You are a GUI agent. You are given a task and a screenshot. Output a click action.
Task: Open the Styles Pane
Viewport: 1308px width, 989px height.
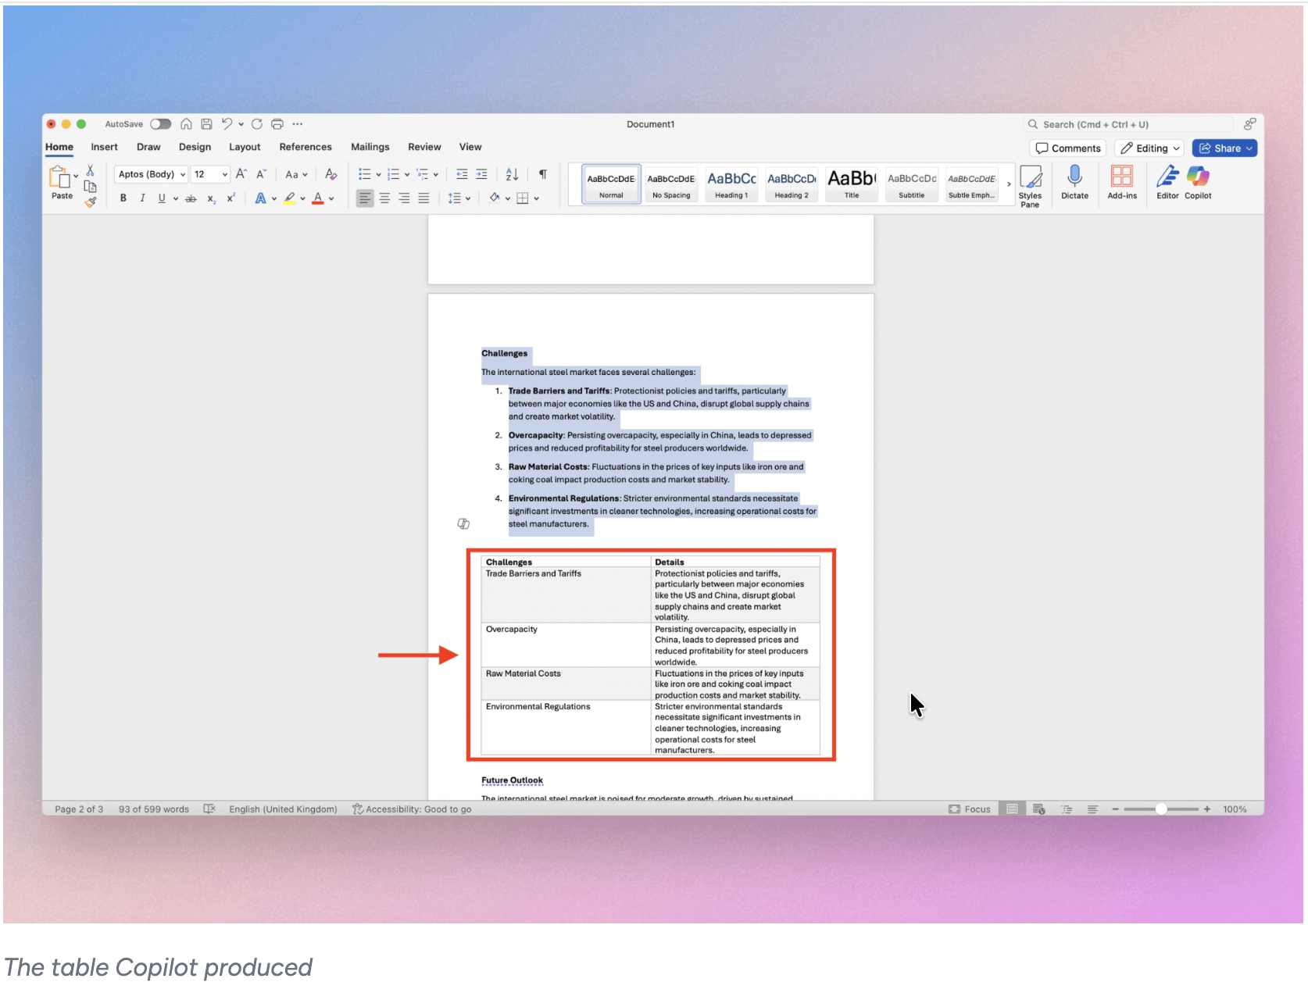[x=1031, y=185]
